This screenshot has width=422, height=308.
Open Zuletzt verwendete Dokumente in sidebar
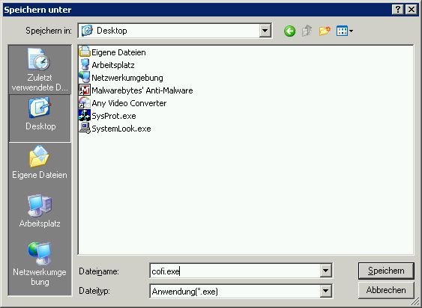pyautogui.click(x=40, y=70)
